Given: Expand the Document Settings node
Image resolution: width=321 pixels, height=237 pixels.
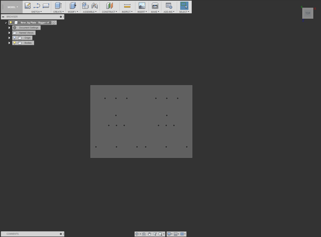Looking at the screenshot, I should click(9, 28).
